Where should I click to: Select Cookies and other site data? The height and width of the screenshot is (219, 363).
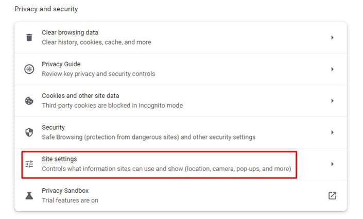click(x=181, y=101)
